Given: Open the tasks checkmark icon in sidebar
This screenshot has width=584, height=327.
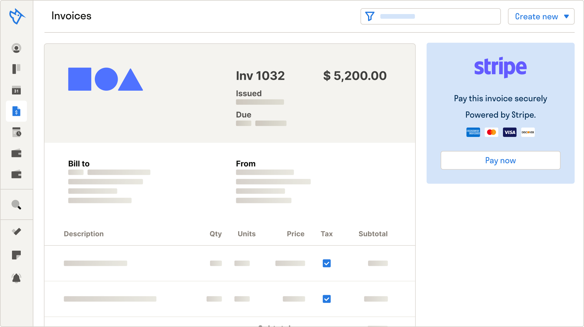Looking at the screenshot, I should (16, 232).
